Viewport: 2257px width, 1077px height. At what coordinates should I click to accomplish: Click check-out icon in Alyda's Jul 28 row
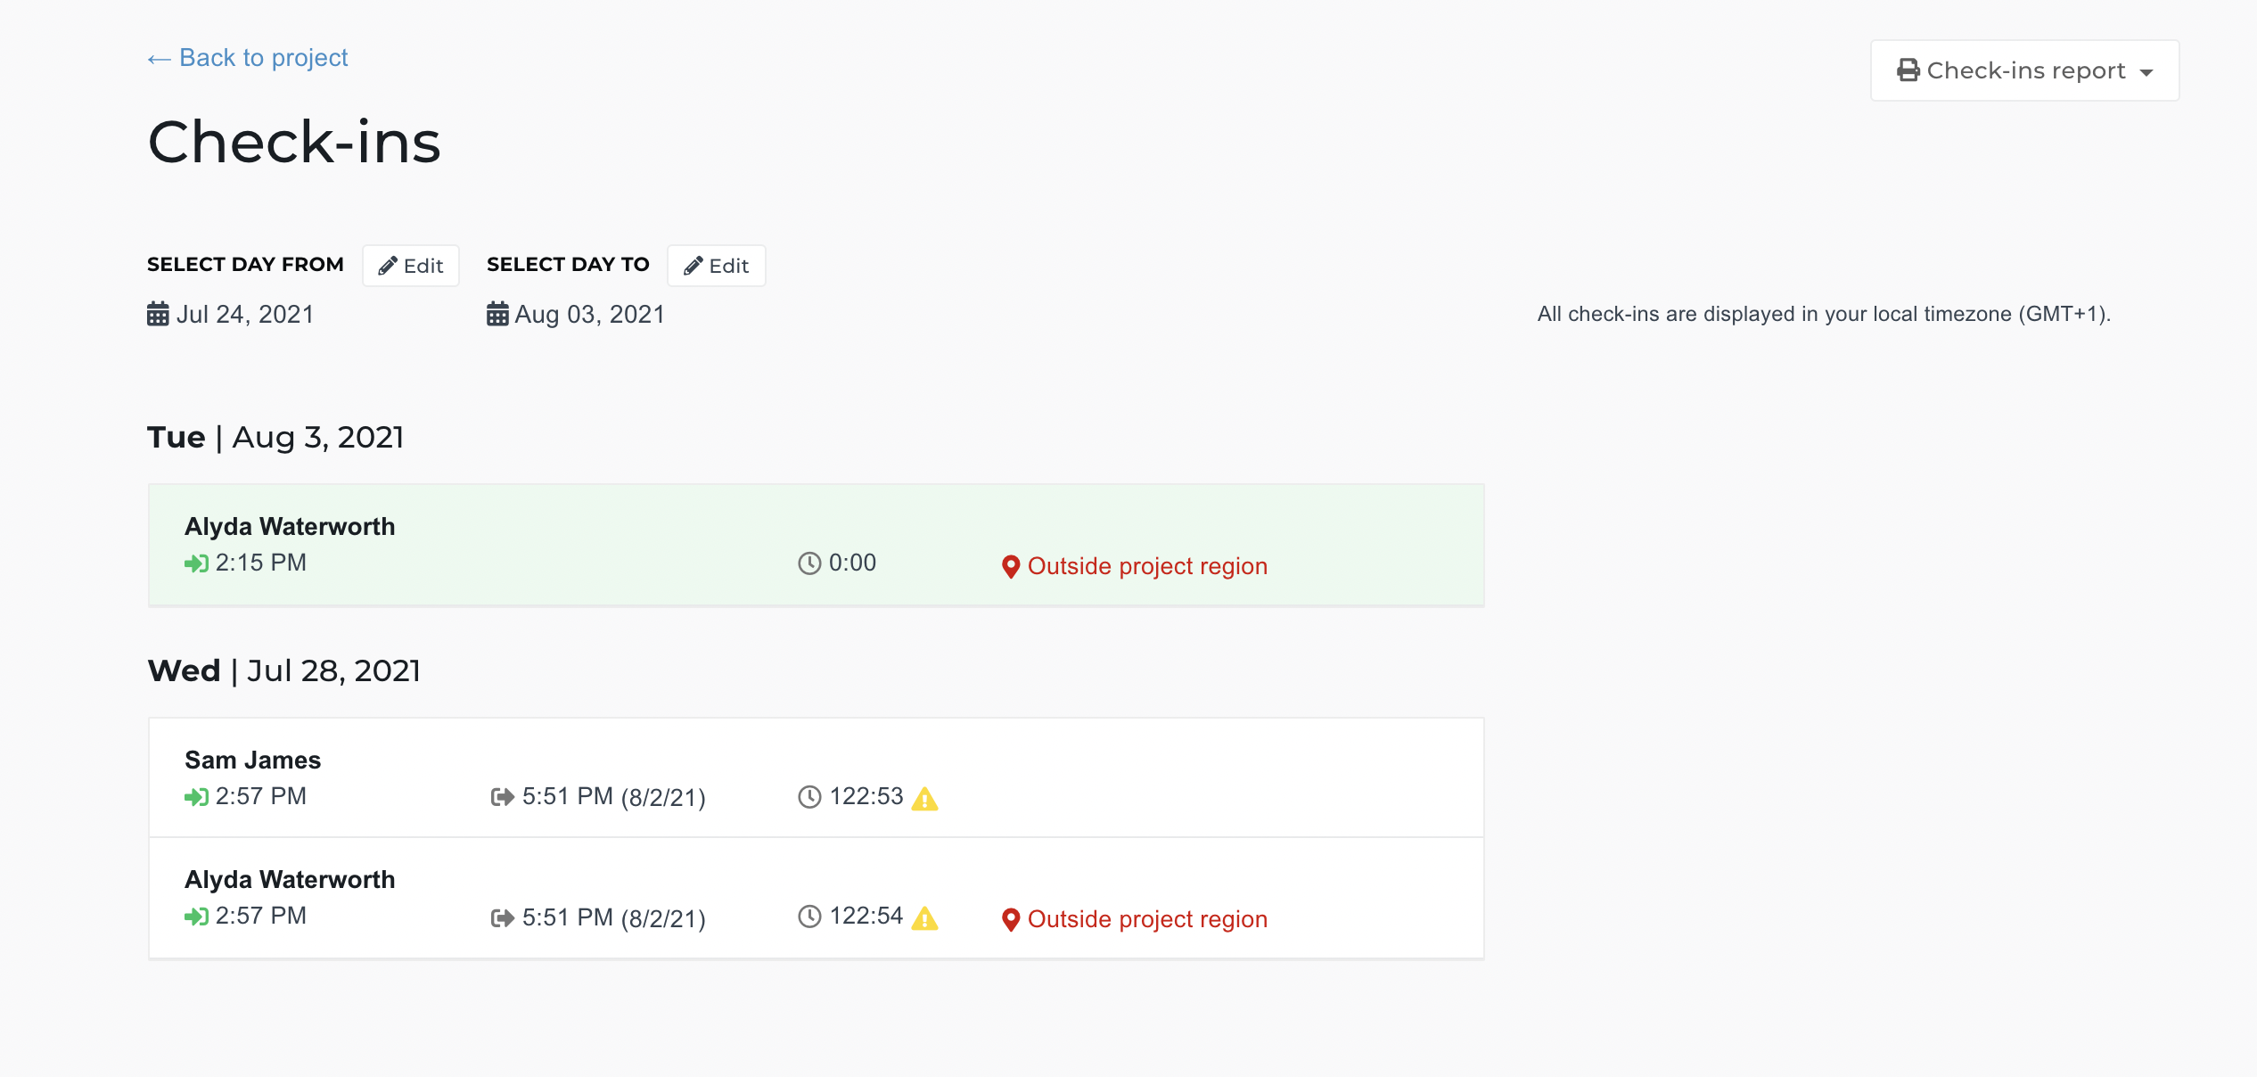point(503,918)
